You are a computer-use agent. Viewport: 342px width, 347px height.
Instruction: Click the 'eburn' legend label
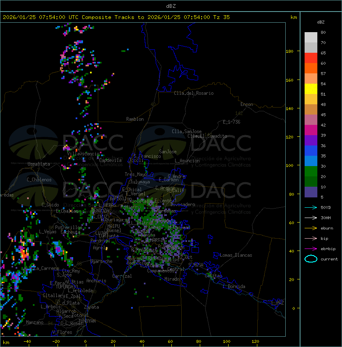(327, 228)
